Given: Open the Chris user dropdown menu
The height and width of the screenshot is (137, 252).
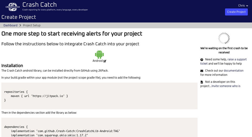Looking at the screenshot, I should [x=243, y=6].
